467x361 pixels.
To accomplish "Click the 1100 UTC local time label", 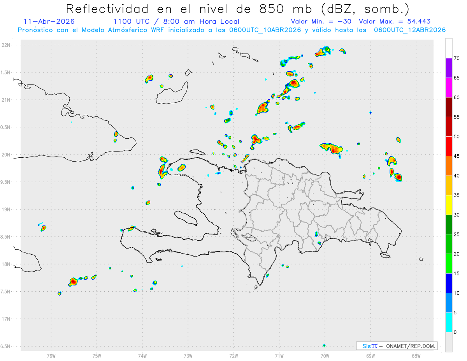I will (176, 21).
